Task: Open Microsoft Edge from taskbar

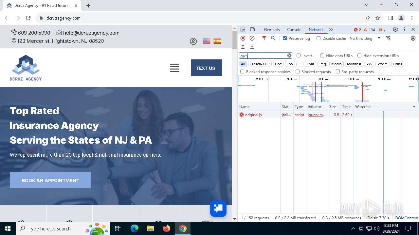Action: pyautogui.click(x=135, y=228)
